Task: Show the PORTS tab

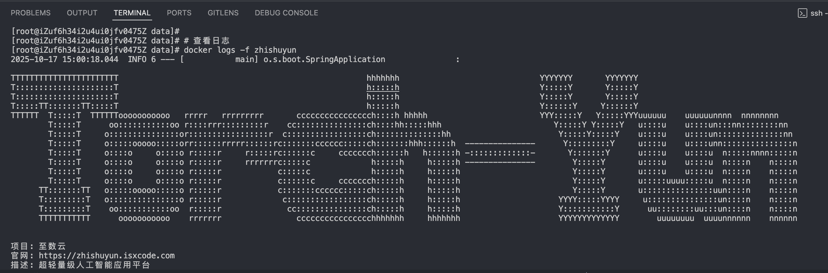Action: [179, 13]
